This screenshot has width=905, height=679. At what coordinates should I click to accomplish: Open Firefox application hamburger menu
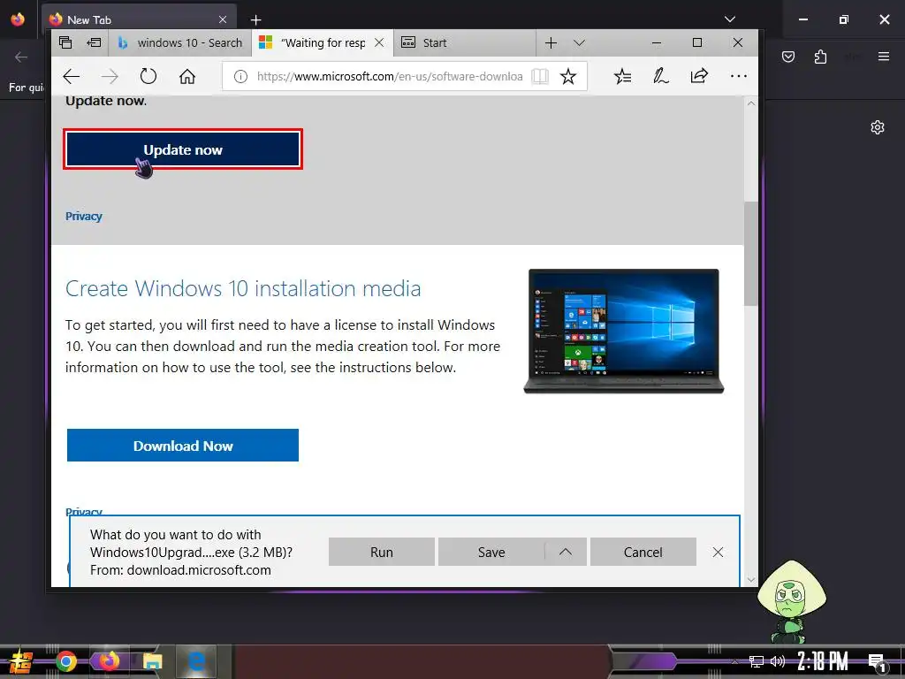click(x=884, y=57)
